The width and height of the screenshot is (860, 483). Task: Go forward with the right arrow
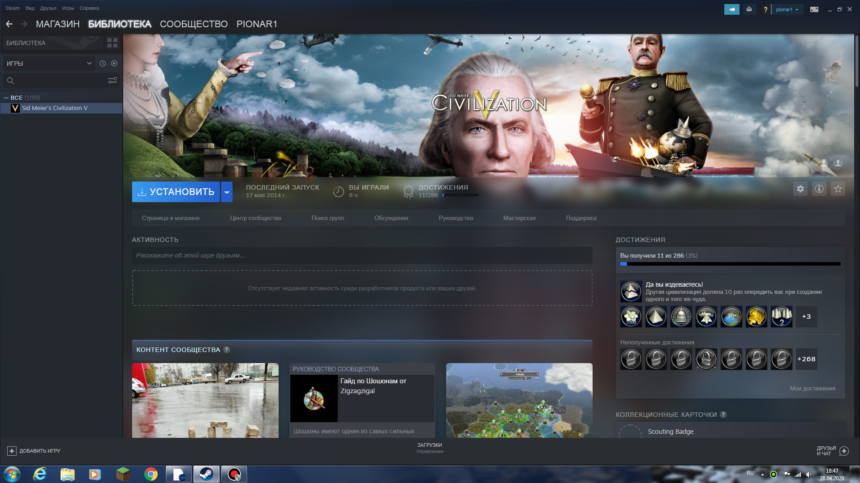(24, 24)
